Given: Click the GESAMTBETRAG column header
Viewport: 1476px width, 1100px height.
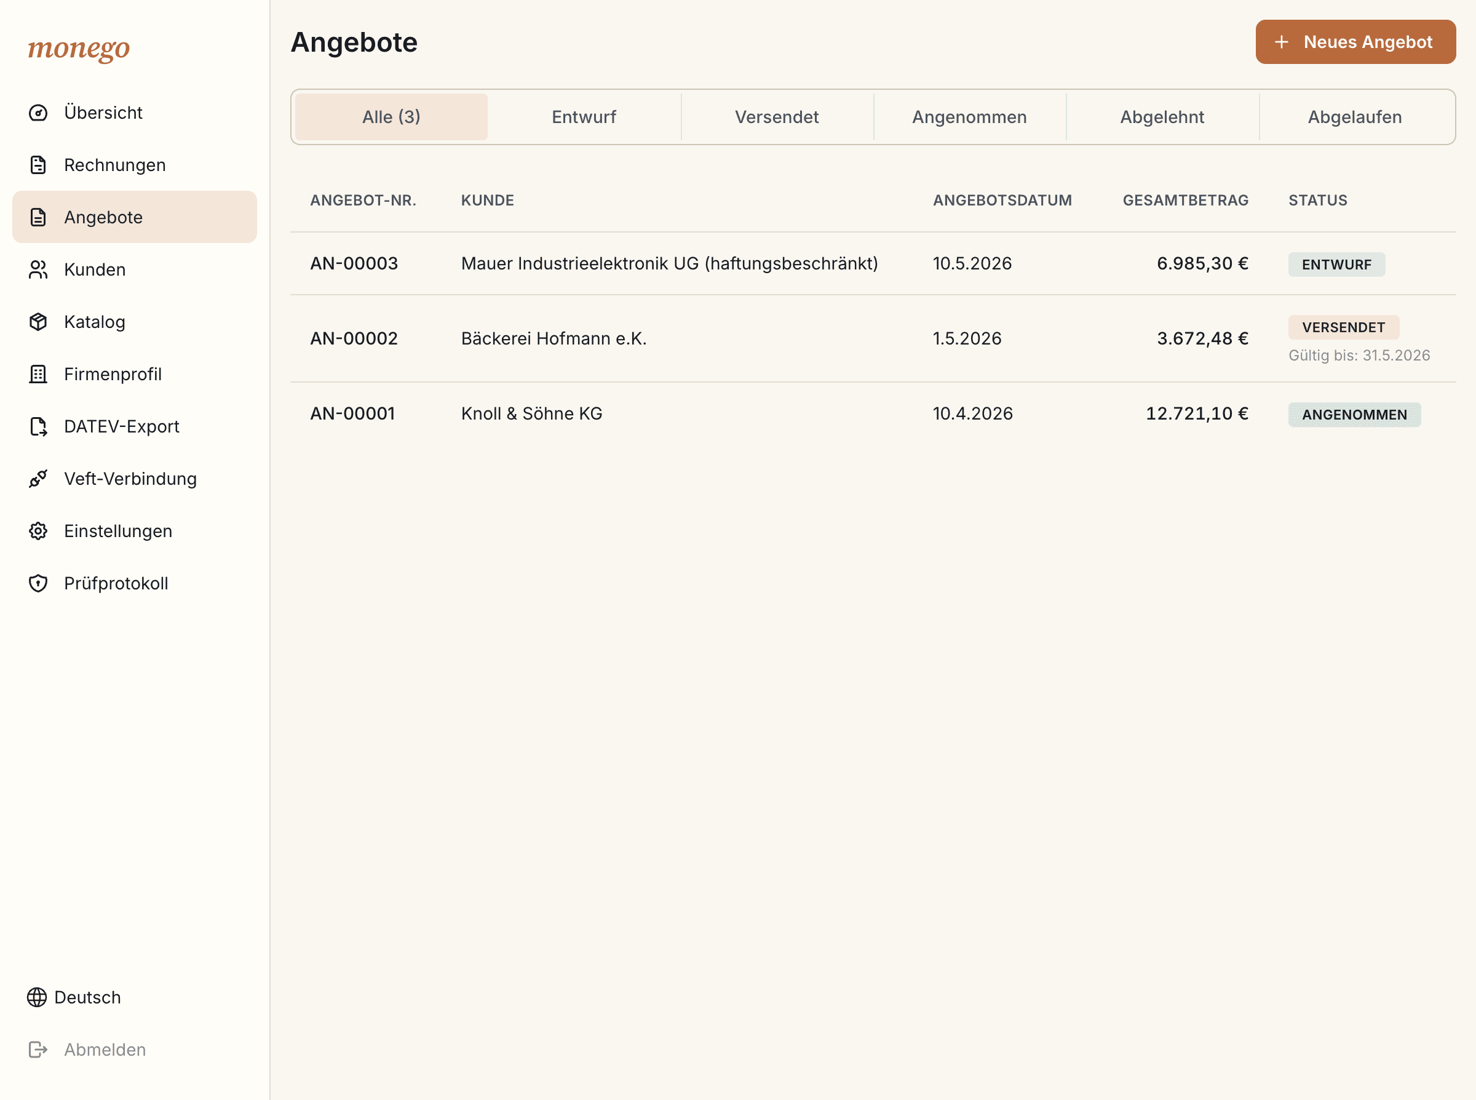Looking at the screenshot, I should point(1186,201).
